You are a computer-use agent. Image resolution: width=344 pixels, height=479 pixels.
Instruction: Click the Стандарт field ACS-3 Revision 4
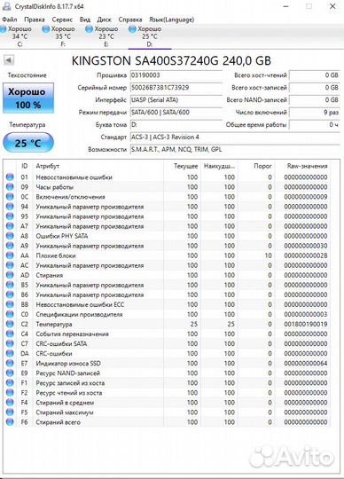point(235,137)
